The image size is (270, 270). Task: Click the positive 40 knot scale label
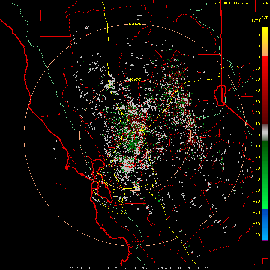pyautogui.click(x=258, y=90)
